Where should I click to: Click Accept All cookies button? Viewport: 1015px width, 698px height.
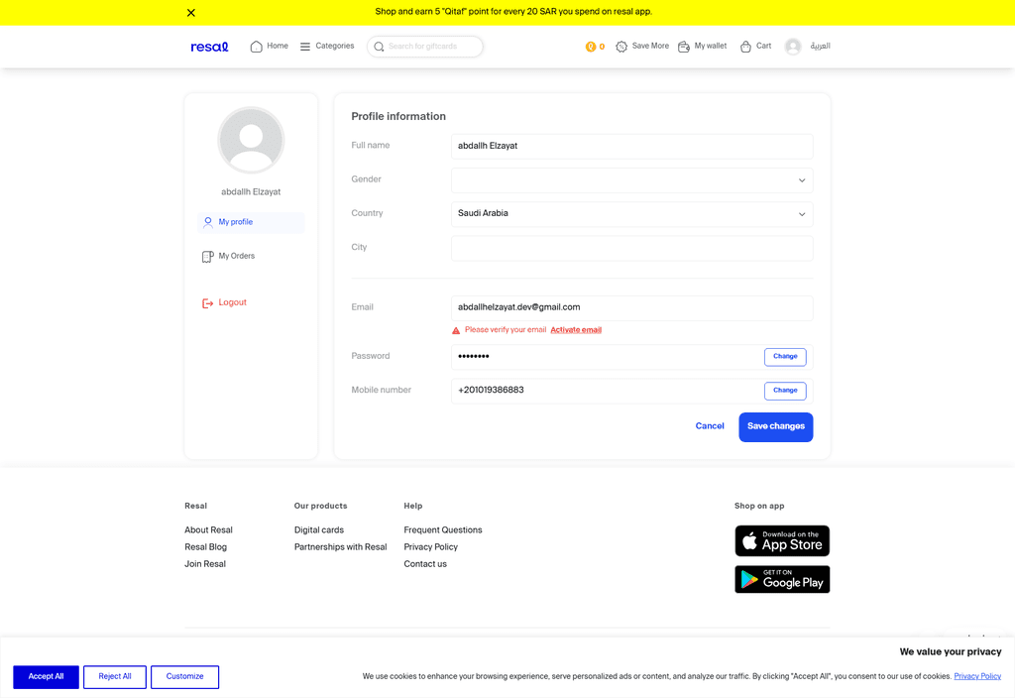pyautogui.click(x=46, y=676)
